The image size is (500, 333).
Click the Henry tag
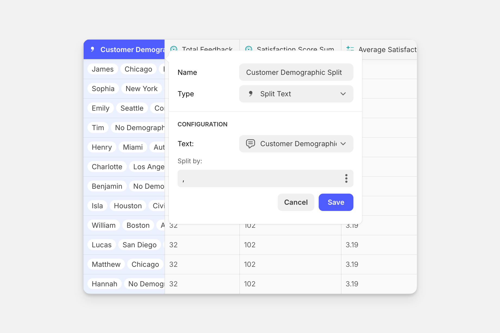[x=102, y=147]
